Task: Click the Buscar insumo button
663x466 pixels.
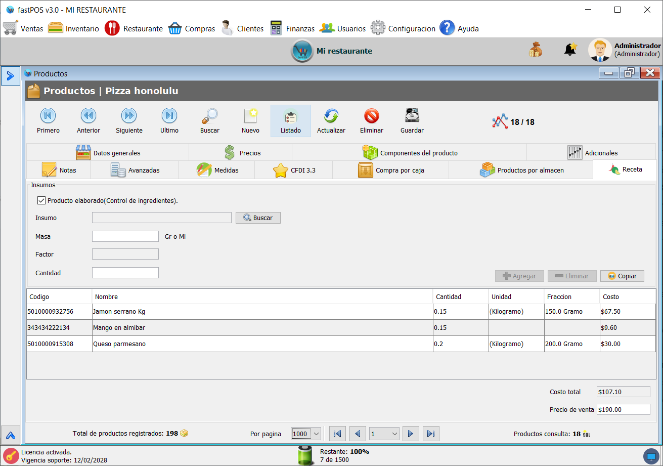Action: [x=258, y=218]
